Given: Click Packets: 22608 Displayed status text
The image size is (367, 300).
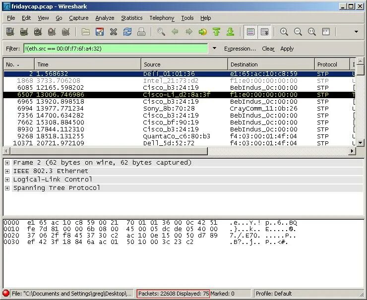Looking at the screenshot, I should [x=173, y=294].
